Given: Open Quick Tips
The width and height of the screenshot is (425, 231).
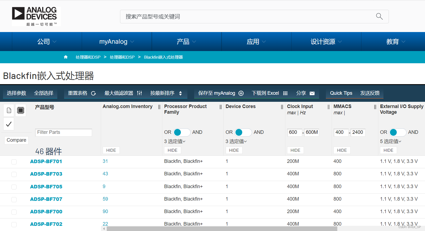Looking at the screenshot, I should point(341,93).
